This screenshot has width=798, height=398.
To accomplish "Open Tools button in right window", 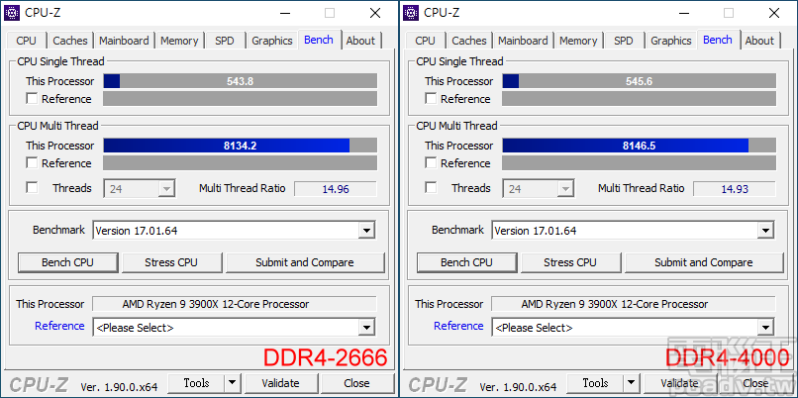I will [x=595, y=383].
